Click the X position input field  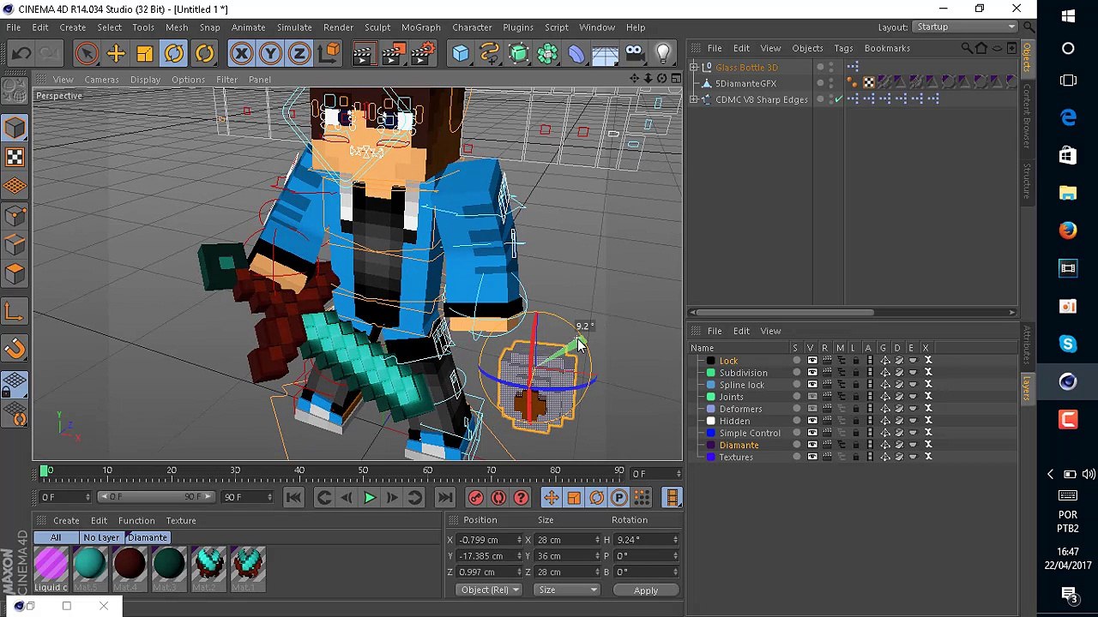tap(490, 540)
